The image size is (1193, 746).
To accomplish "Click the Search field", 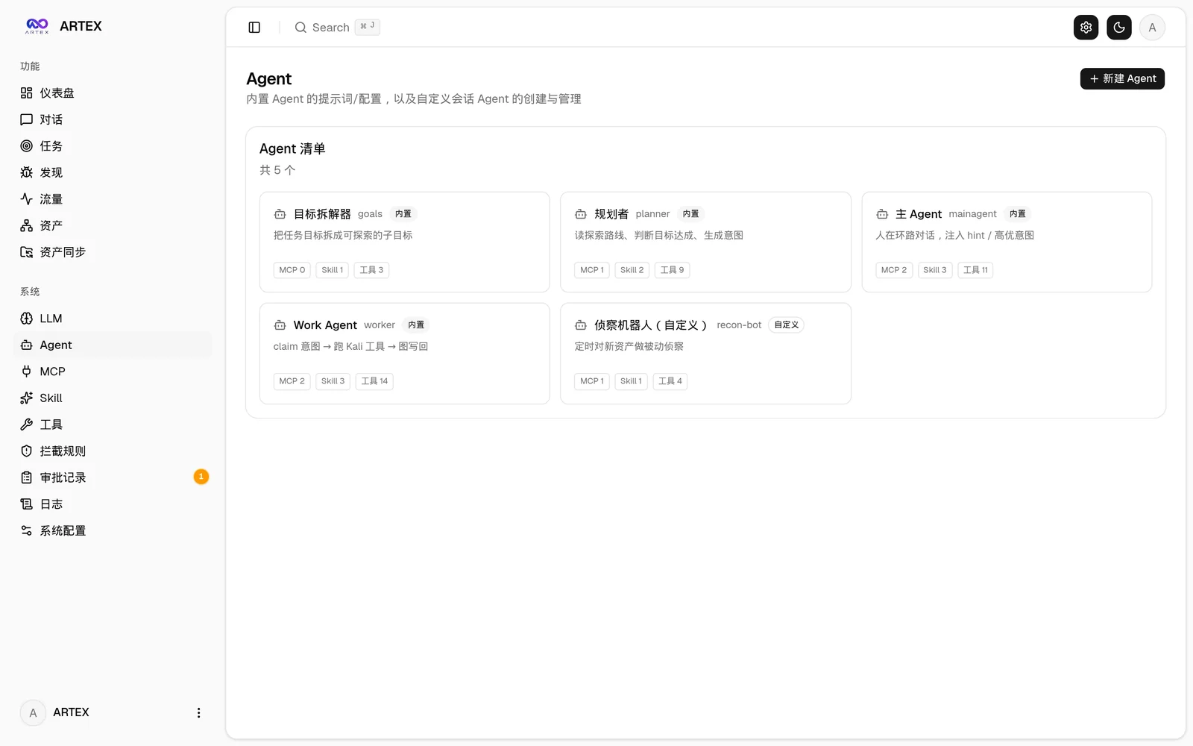I will [337, 28].
